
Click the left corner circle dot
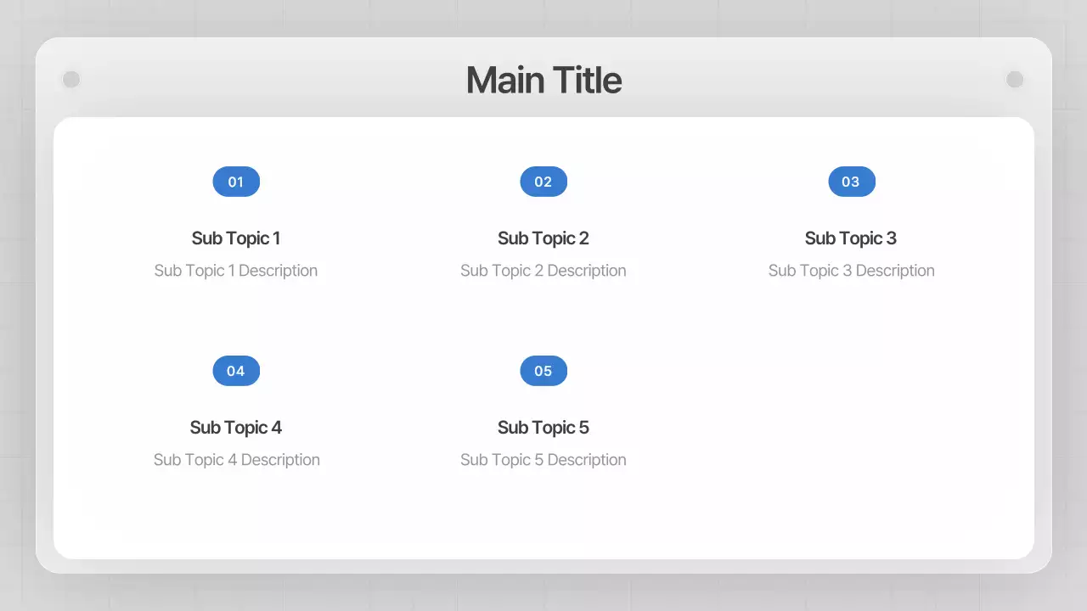[71, 79]
